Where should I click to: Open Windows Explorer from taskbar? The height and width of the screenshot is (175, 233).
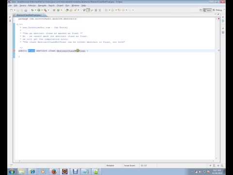point(22,172)
